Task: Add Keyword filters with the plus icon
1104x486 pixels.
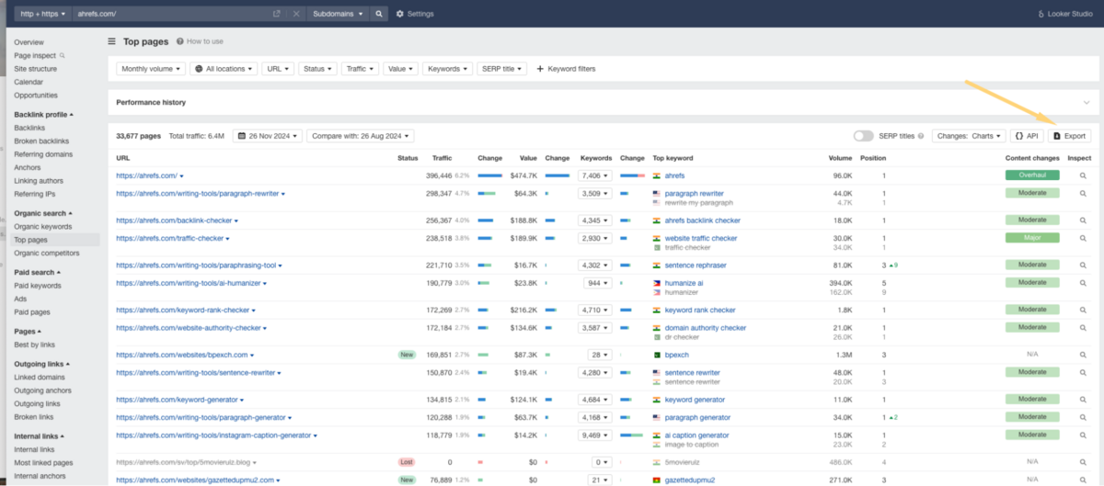Action: 566,69
